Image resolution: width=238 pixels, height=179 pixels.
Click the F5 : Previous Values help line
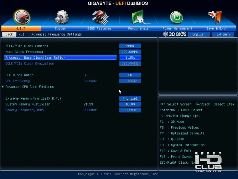[179, 127]
